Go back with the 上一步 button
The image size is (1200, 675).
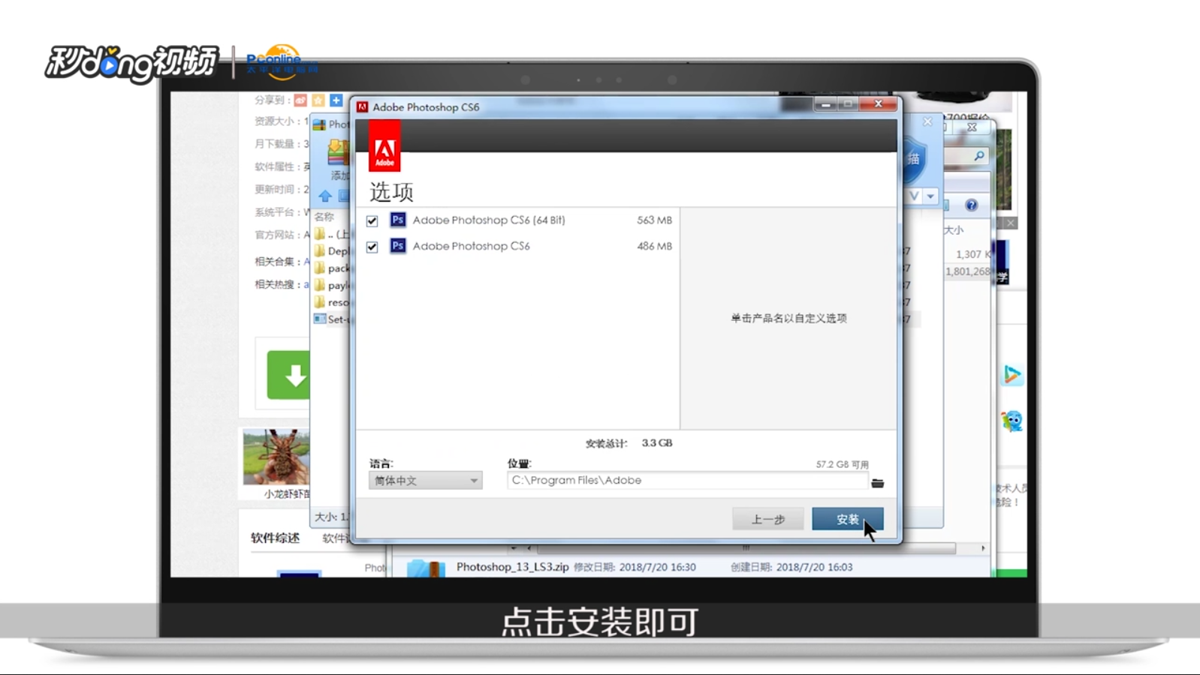767,519
